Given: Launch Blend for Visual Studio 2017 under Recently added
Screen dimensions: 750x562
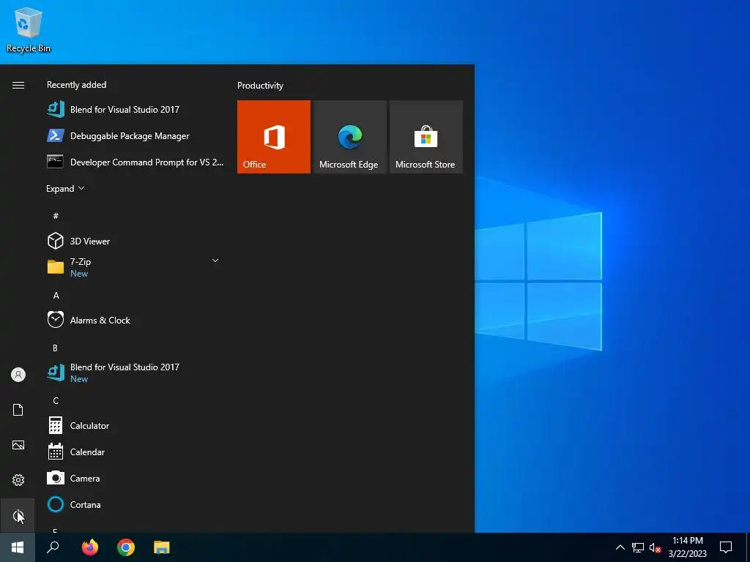Looking at the screenshot, I should pos(135,110).
